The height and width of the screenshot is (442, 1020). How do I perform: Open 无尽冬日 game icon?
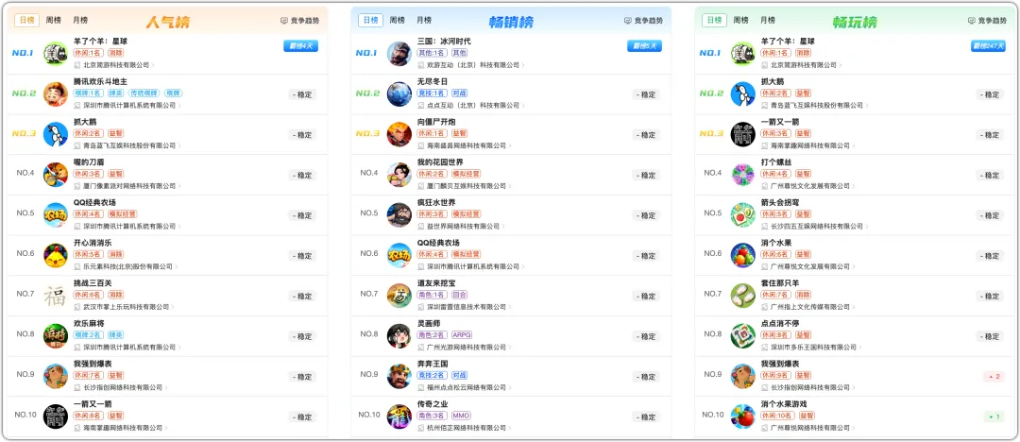[399, 93]
